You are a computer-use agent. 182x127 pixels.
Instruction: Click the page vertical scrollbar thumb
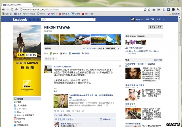[x=179, y=32]
